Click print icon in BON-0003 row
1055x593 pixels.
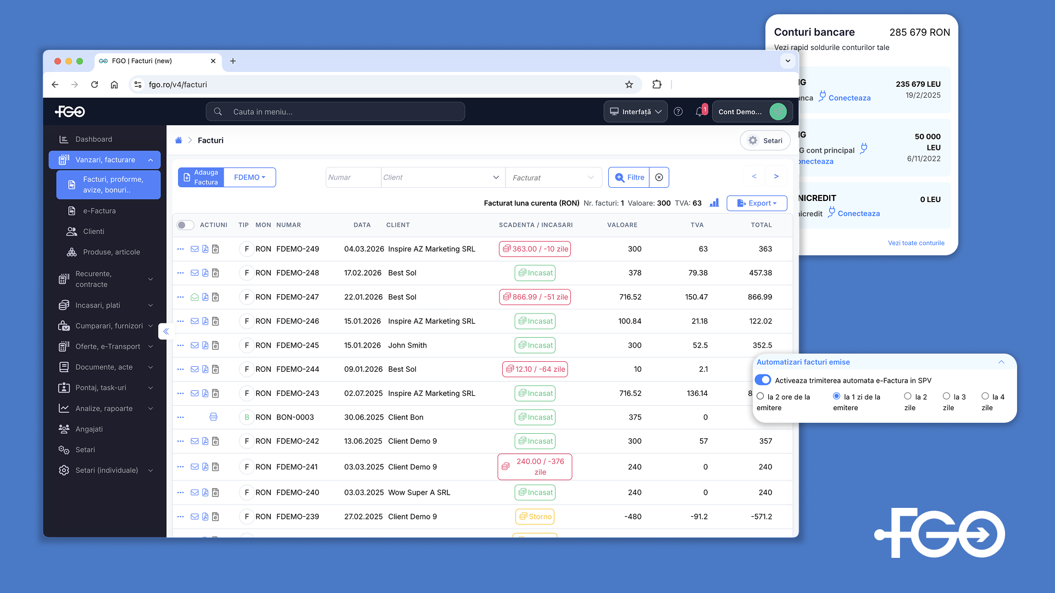click(213, 417)
